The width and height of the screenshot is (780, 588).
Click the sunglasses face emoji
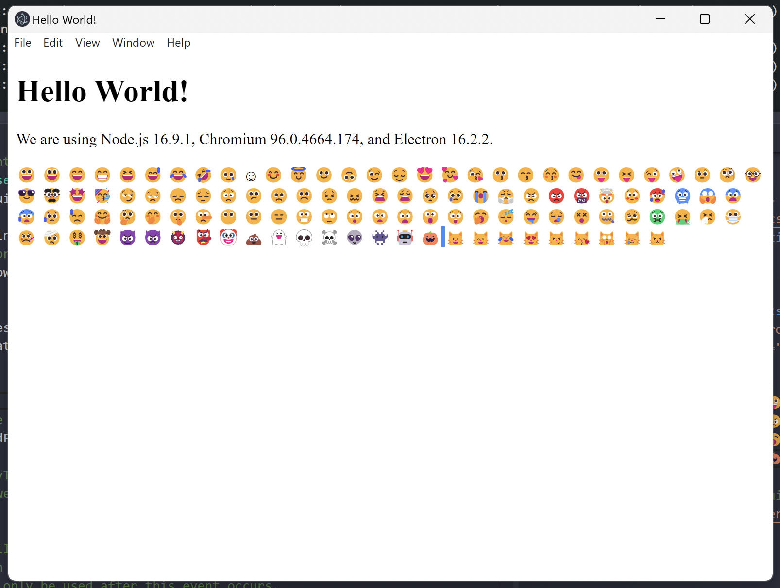(x=27, y=196)
